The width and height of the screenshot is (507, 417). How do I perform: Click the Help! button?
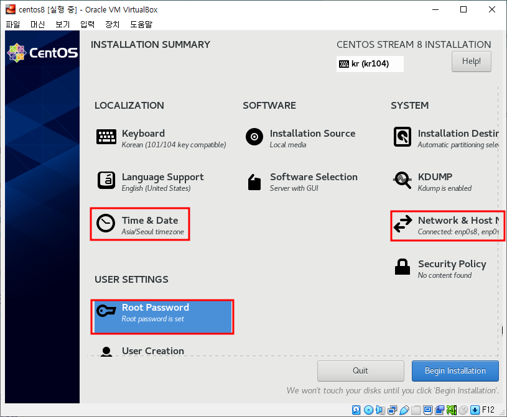click(471, 62)
